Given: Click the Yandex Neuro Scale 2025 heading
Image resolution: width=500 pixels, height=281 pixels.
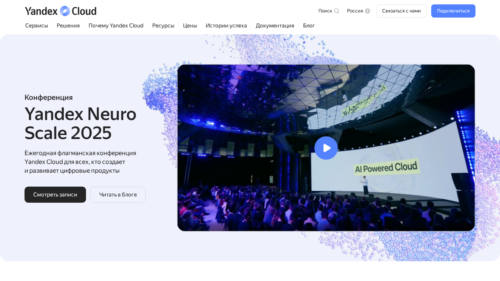Looking at the screenshot, I should pos(81,123).
